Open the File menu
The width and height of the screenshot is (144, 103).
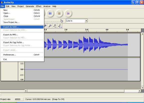[2, 6]
